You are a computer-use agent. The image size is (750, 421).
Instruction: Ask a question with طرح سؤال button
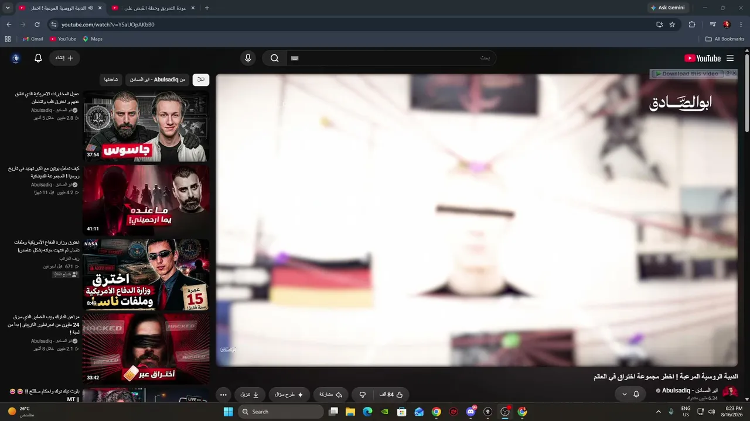coord(289,395)
